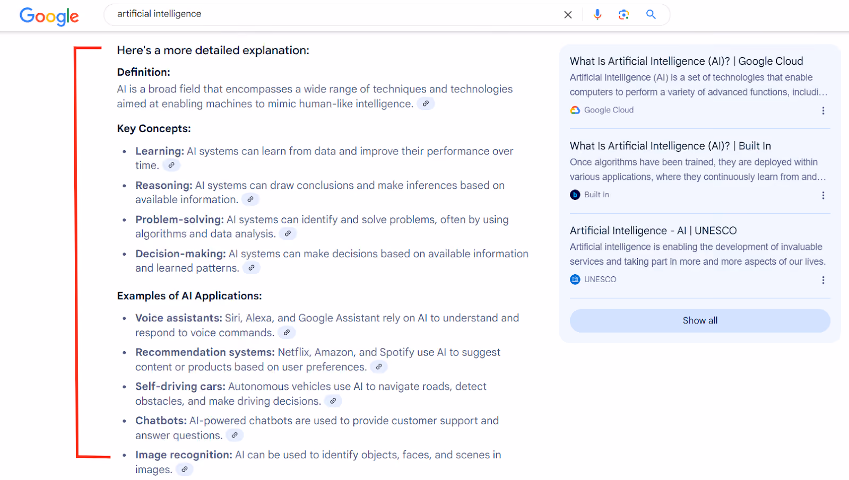Click the Built In favicon in sources

click(575, 195)
